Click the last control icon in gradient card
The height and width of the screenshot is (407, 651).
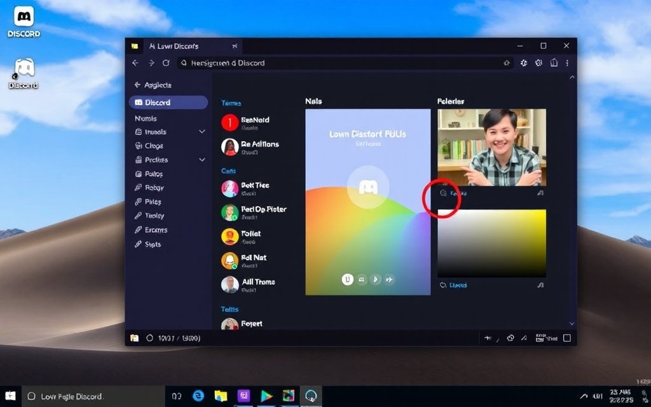(x=389, y=280)
